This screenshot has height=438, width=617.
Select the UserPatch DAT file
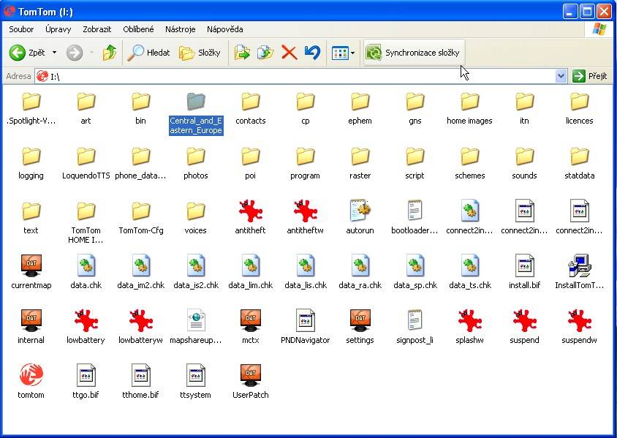point(250,382)
